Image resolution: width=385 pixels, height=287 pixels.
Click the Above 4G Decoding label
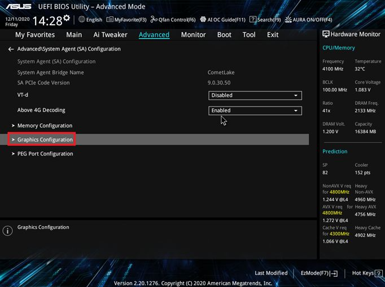point(41,110)
